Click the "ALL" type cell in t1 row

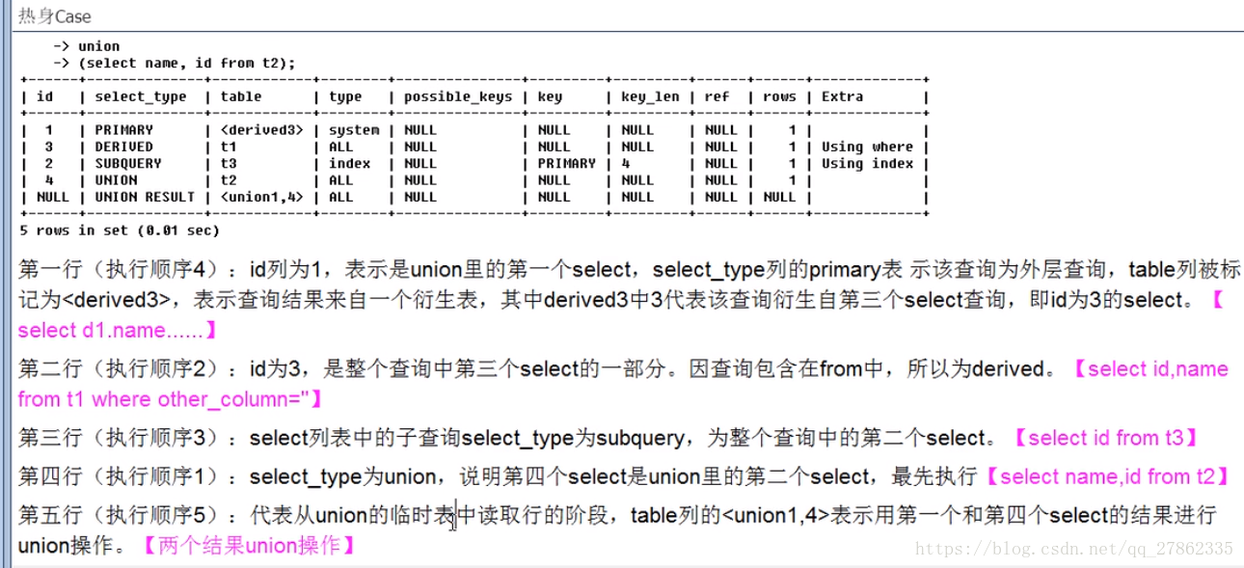[340, 147]
